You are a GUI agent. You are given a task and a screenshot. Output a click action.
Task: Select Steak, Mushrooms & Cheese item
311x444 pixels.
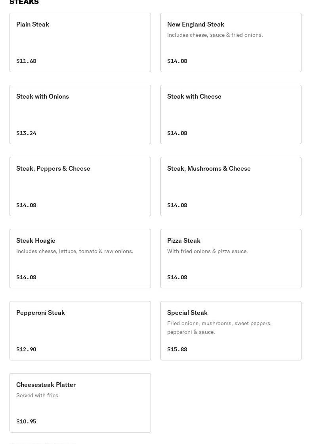(x=231, y=187)
